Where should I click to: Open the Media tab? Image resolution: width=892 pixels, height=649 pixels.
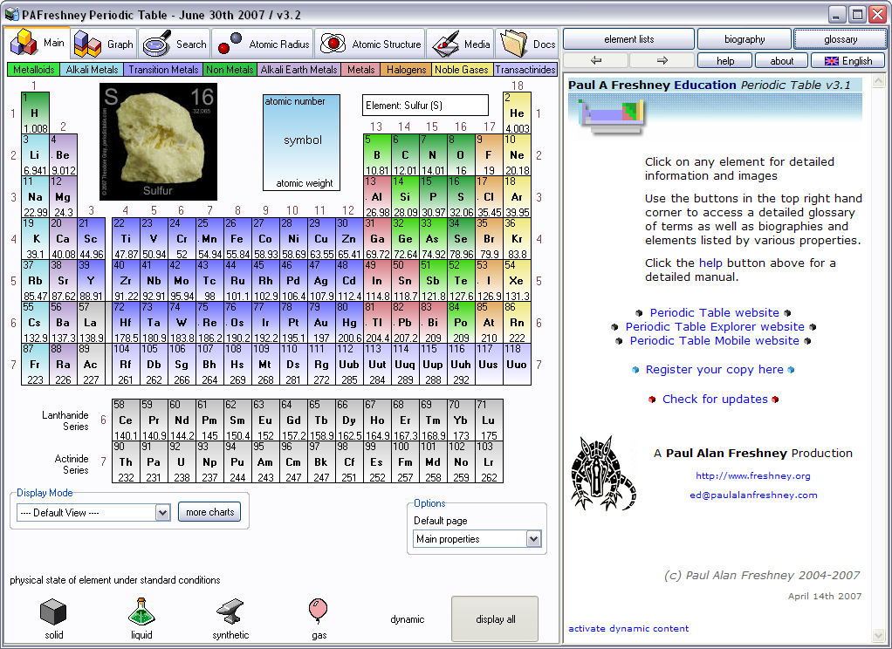pyautogui.click(x=461, y=44)
